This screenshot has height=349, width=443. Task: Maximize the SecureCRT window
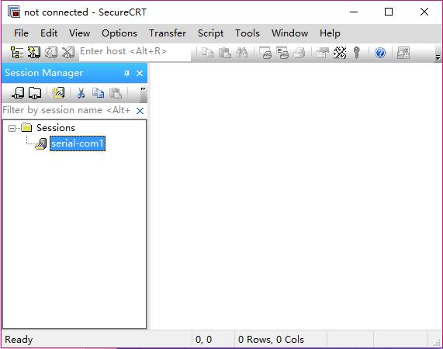(x=389, y=12)
